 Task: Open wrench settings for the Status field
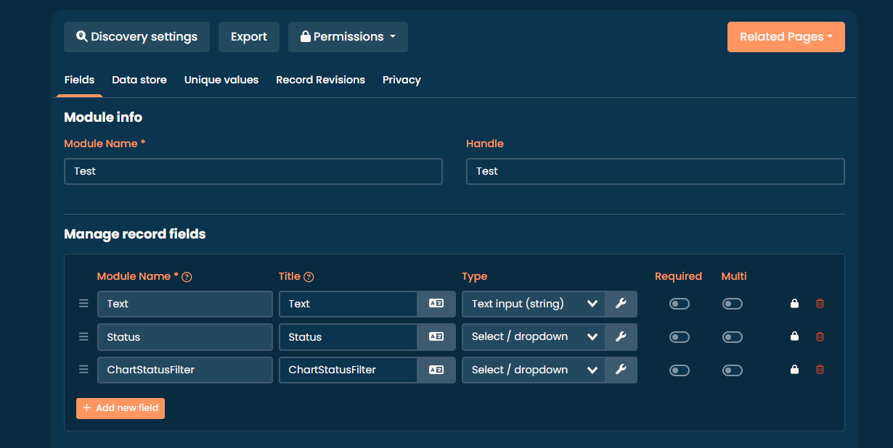coord(621,336)
